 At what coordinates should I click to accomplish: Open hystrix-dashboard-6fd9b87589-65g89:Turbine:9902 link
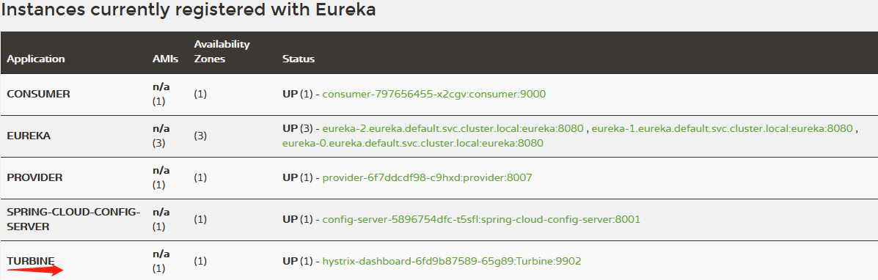pos(452,261)
